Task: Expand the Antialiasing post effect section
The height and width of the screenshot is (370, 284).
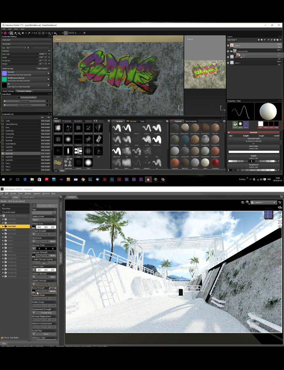Action: click(x=5, y=101)
